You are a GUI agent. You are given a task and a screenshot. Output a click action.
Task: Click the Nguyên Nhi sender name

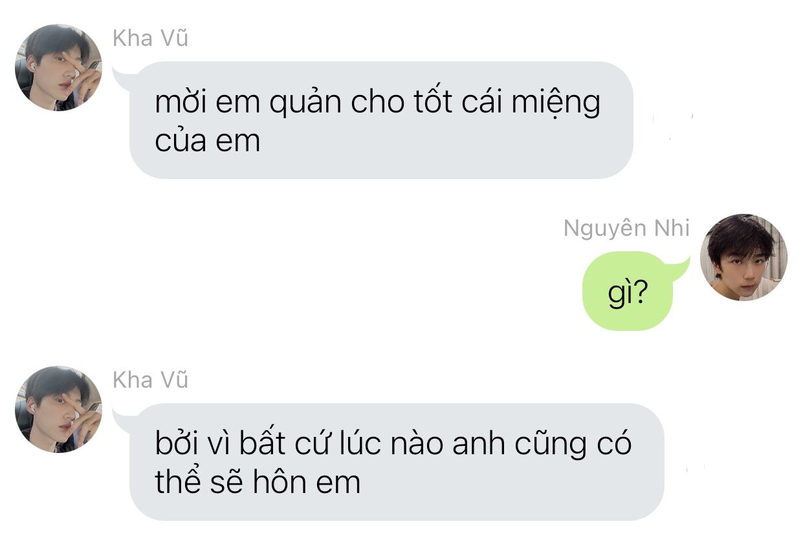tap(626, 228)
